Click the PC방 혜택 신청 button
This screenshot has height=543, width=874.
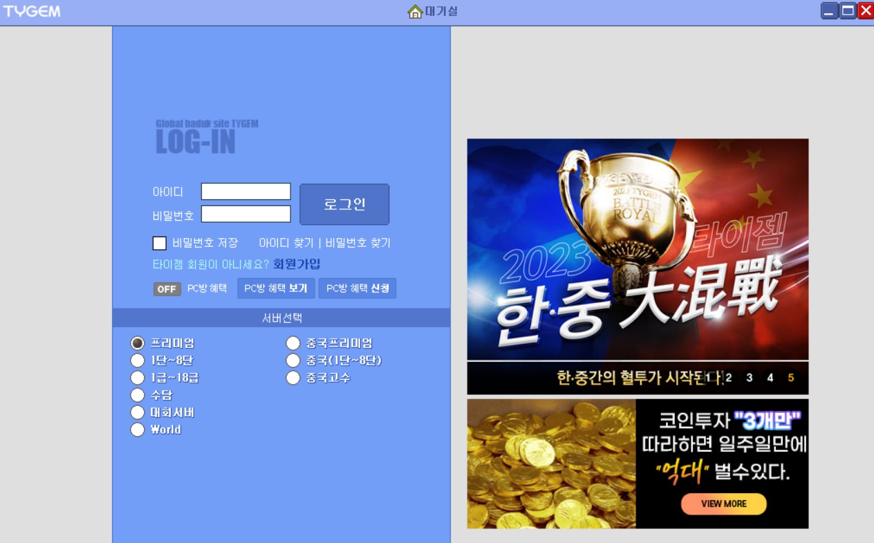357,288
